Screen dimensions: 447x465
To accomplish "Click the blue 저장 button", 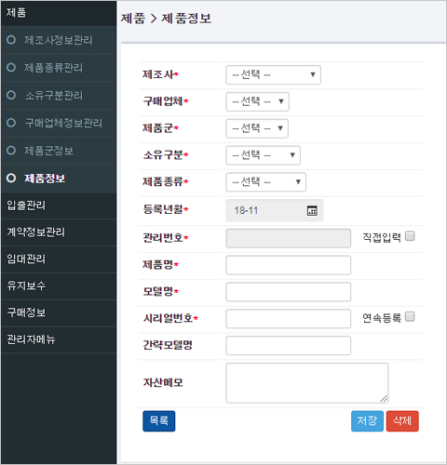I will click(367, 421).
